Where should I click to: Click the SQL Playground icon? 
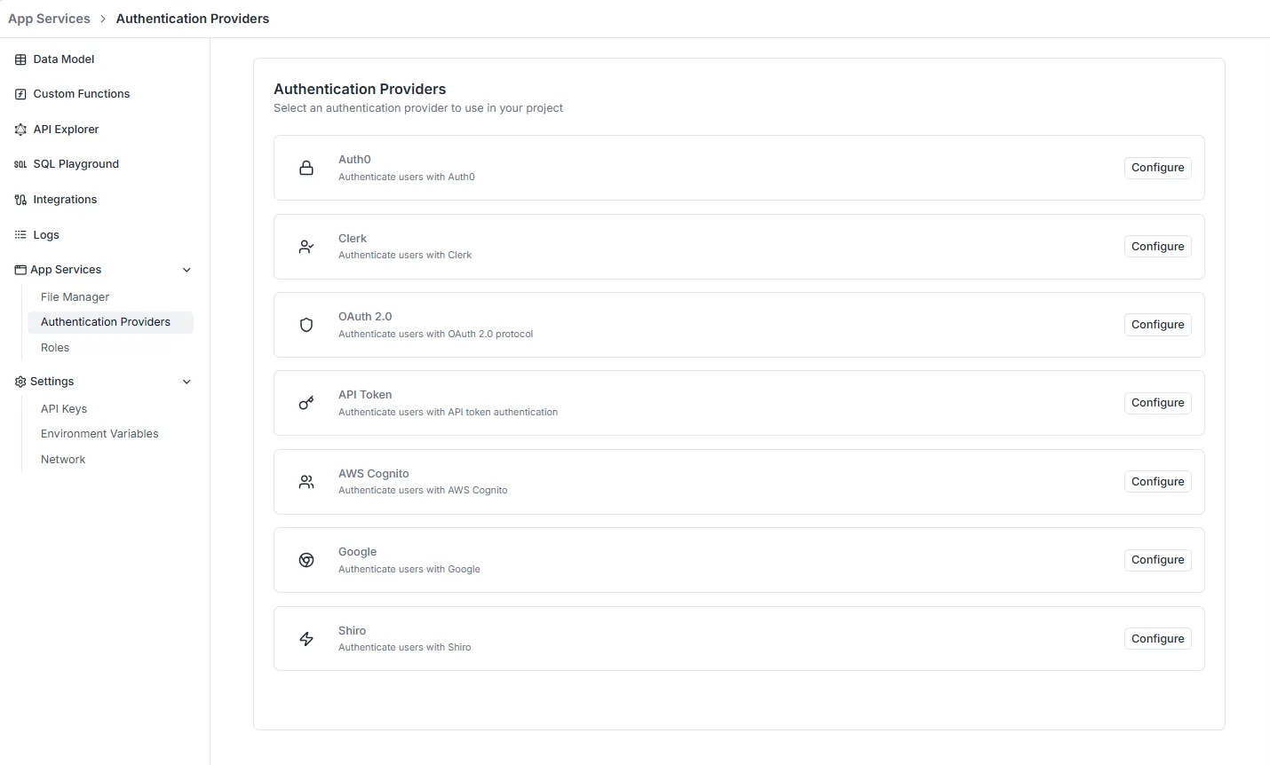20,164
